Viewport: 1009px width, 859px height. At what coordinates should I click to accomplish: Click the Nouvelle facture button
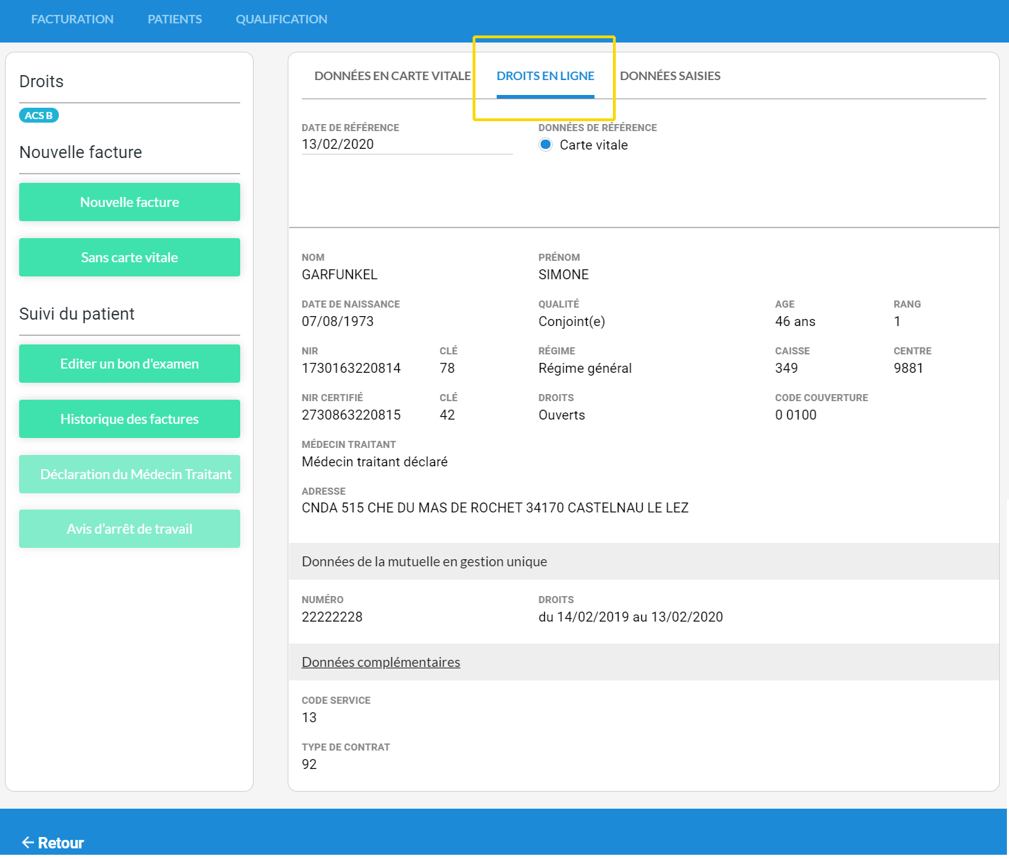[130, 202]
